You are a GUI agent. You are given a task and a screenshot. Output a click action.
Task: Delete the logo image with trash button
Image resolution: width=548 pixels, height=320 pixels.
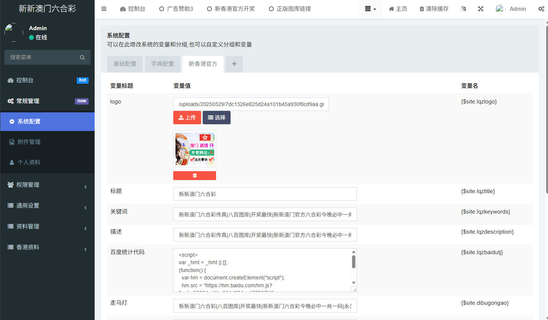coord(194,176)
